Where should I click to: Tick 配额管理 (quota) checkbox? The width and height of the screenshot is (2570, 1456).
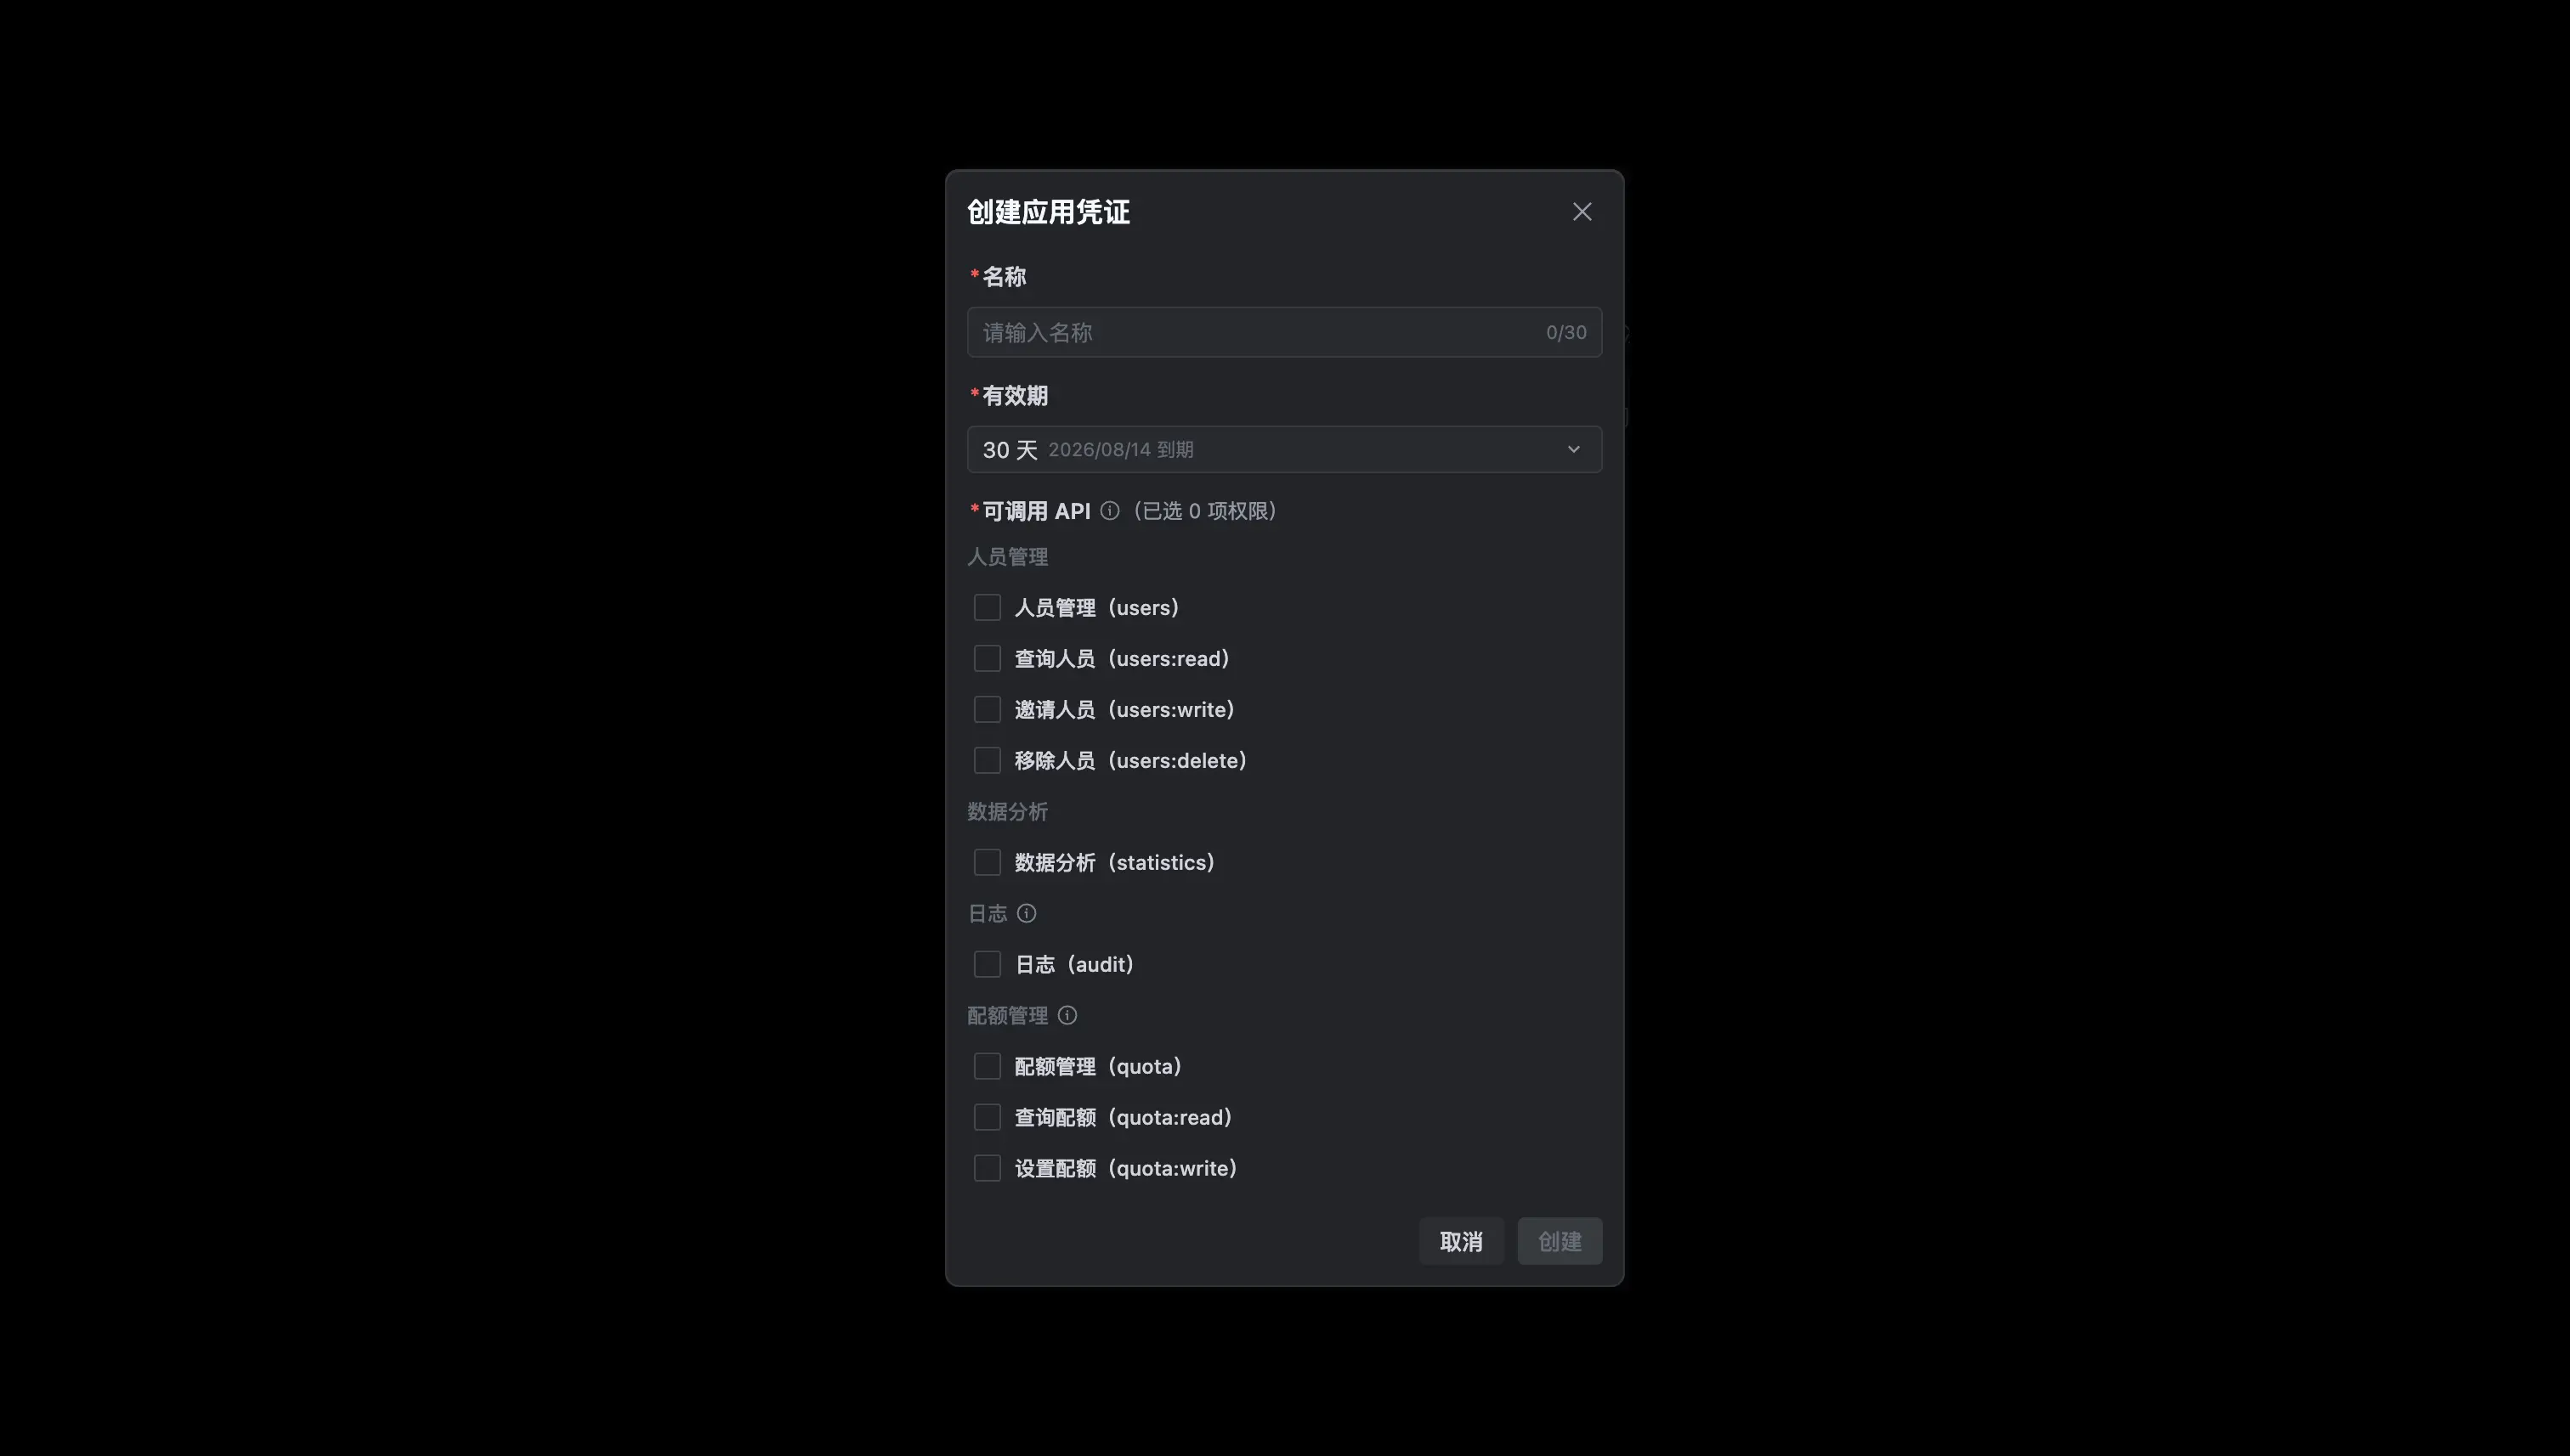tap(988, 1066)
